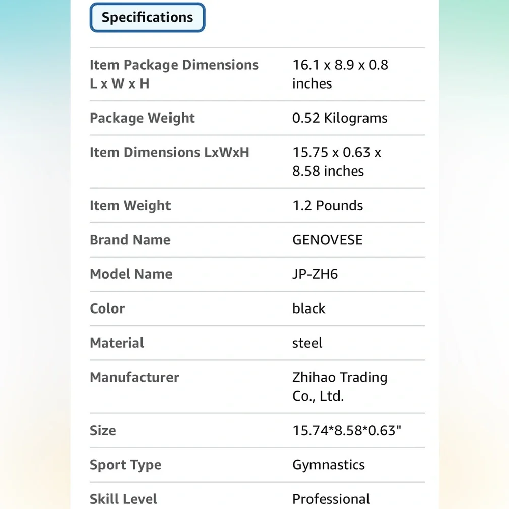The height and width of the screenshot is (509, 509).
Task: Select the Item Dimensions LxWxH label
Action: click(169, 152)
